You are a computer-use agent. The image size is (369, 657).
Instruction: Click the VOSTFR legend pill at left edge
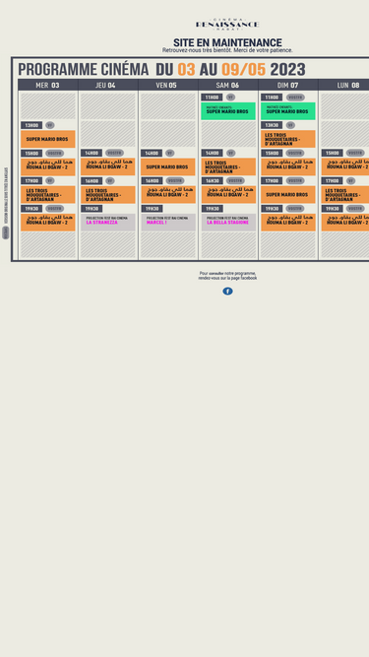tap(6, 232)
